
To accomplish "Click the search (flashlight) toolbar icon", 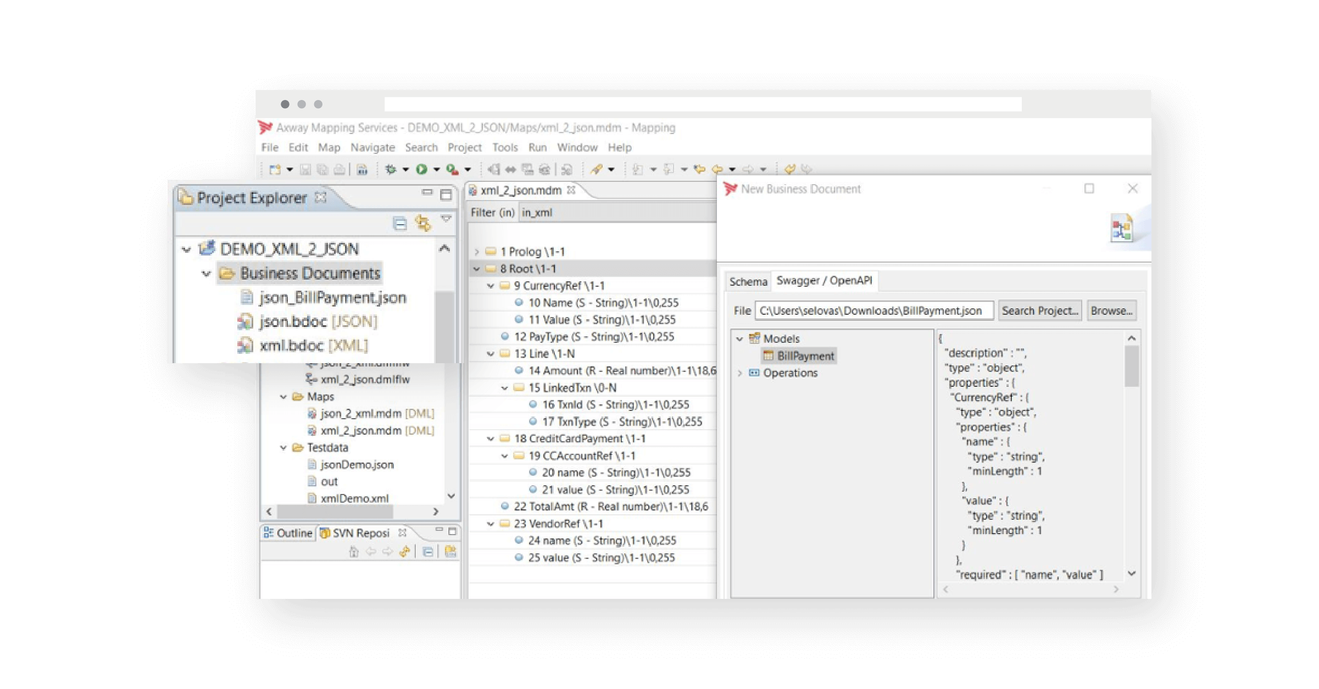I will pyautogui.click(x=597, y=169).
